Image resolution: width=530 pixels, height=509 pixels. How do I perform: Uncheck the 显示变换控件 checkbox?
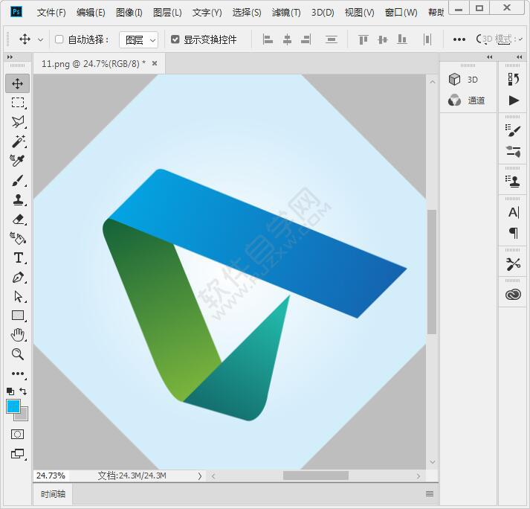175,39
